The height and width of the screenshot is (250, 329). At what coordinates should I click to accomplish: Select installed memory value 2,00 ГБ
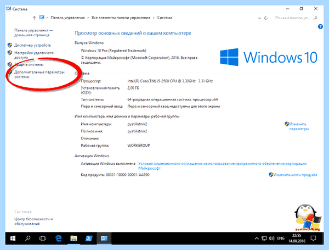133,88
